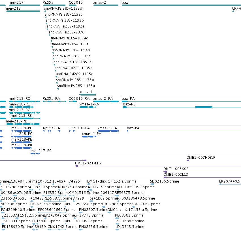Image resolution: width=241 pixels, height=231 pixels.
Task: Click mei-217-PC protein feature
Action: coord(35,154)
